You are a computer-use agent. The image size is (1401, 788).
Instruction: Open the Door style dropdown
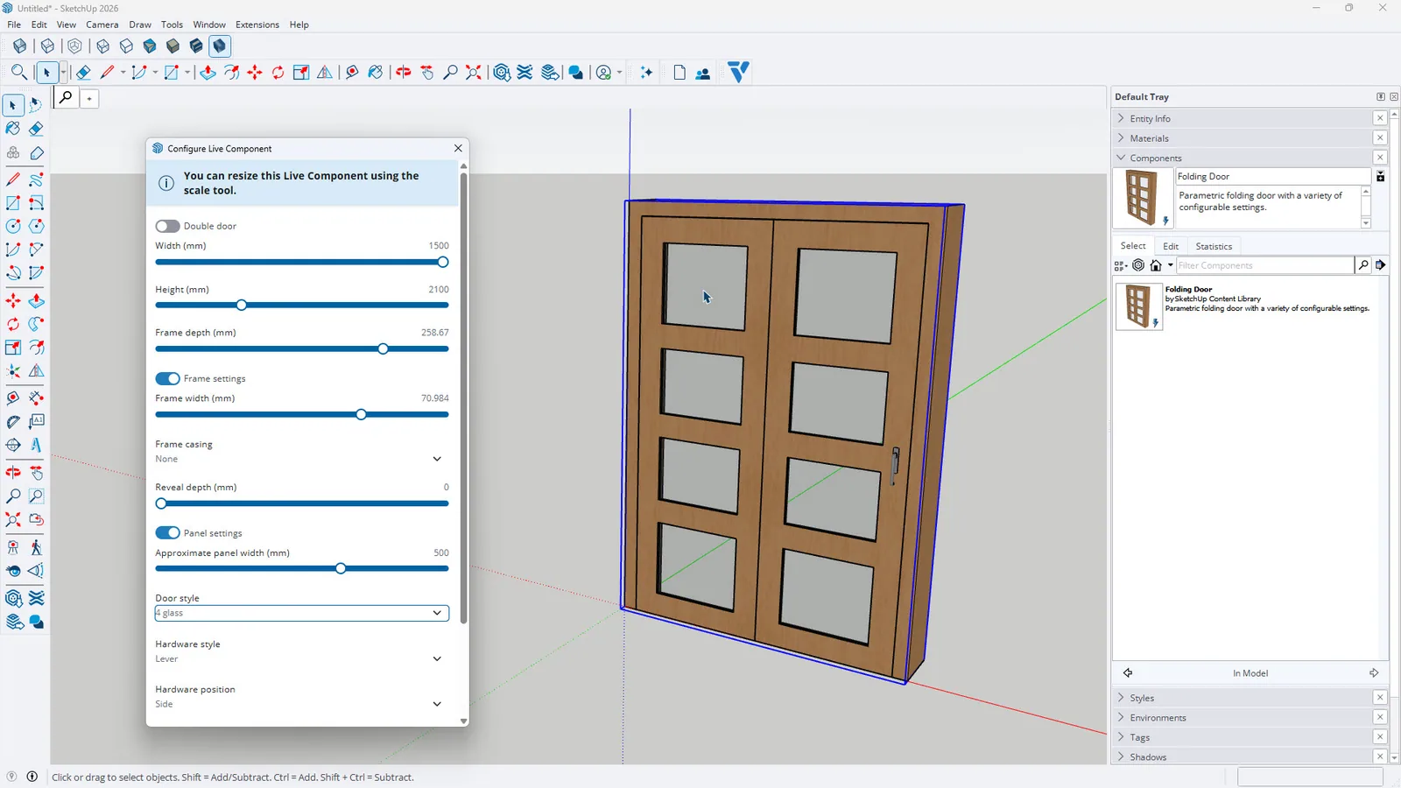[302, 613]
